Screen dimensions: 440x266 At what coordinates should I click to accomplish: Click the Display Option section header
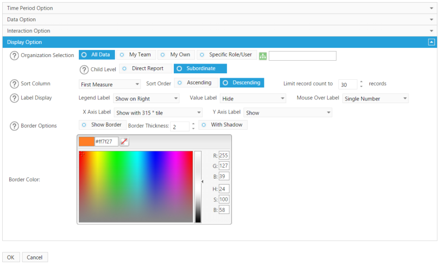tap(219, 42)
